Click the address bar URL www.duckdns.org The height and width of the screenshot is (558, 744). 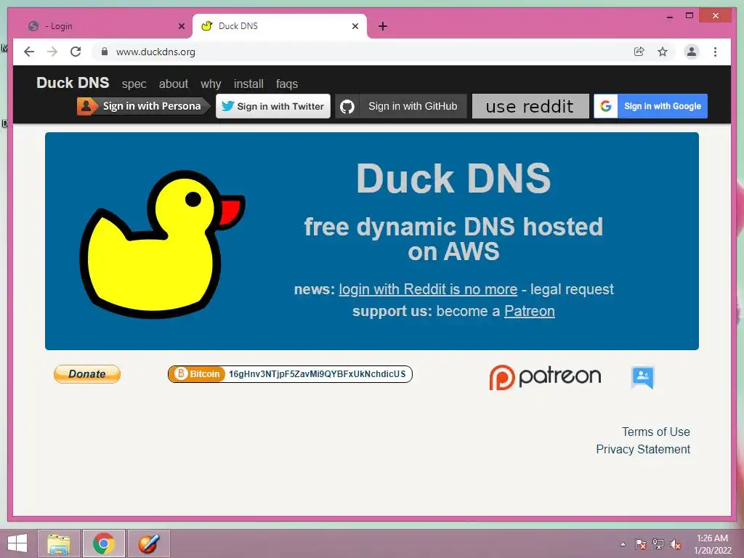155,52
